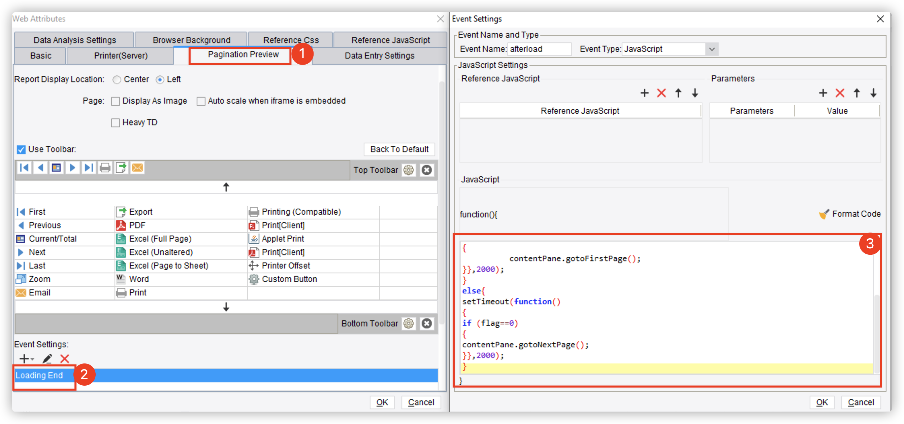Click the Print icon in the top toolbar
904x424 pixels.
(x=104, y=168)
